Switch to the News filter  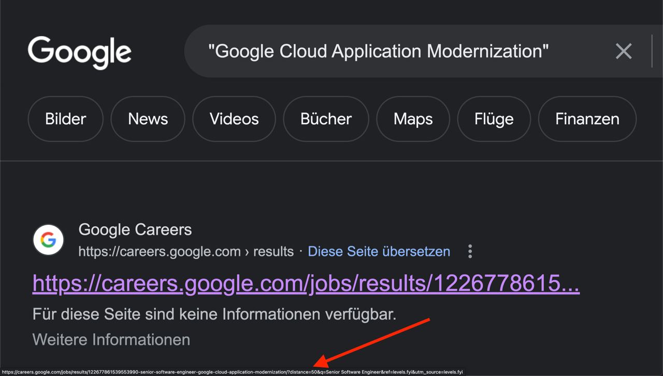pyautogui.click(x=148, y=119)
